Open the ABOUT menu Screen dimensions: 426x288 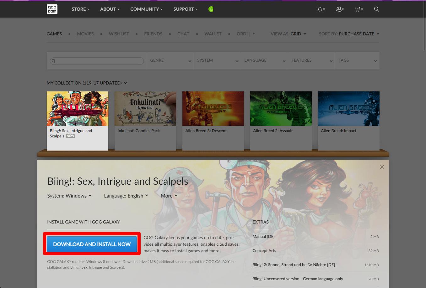pos(110,9)
